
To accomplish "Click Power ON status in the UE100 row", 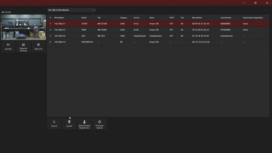I will 154,24.
